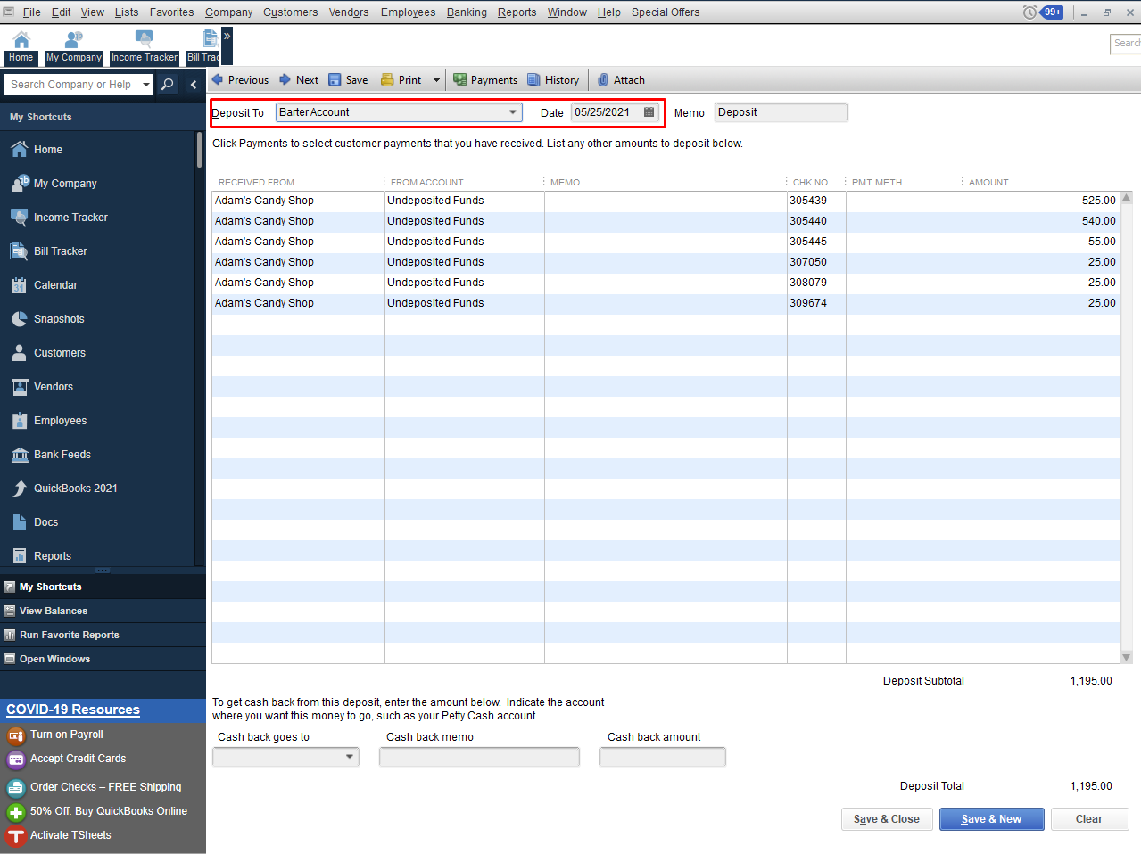
Task: View deposit History
Action: coord(553,79)
